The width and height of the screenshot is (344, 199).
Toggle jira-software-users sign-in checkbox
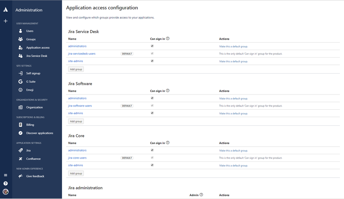pos(152,106)
